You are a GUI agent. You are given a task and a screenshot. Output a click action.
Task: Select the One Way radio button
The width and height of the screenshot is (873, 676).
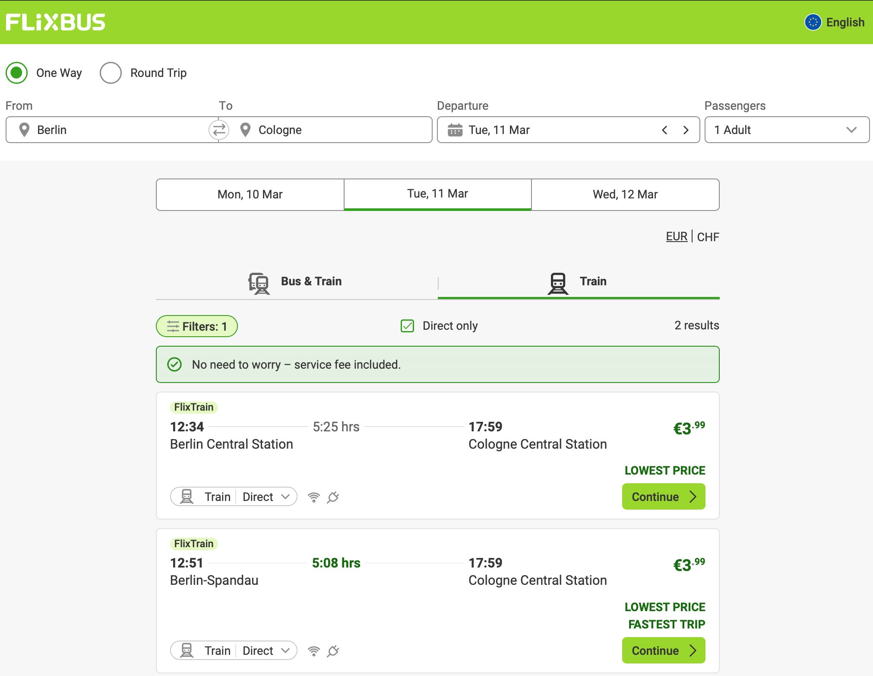[16, 73]
